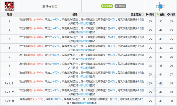
Task: Click the 消耗 value 46 in level 5
Action: [161, 57]
